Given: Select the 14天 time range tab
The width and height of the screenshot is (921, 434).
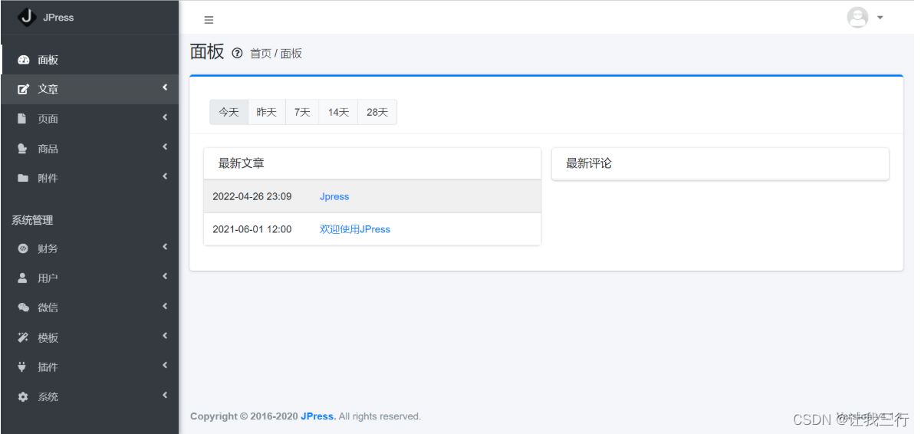Looking at the screenshot, I should point(338,112).
